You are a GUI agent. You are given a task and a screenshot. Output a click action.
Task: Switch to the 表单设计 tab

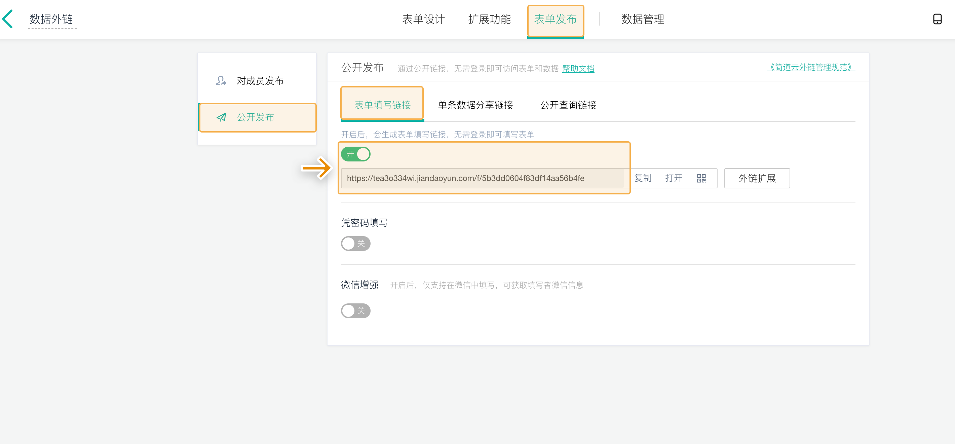coord(423,19)
